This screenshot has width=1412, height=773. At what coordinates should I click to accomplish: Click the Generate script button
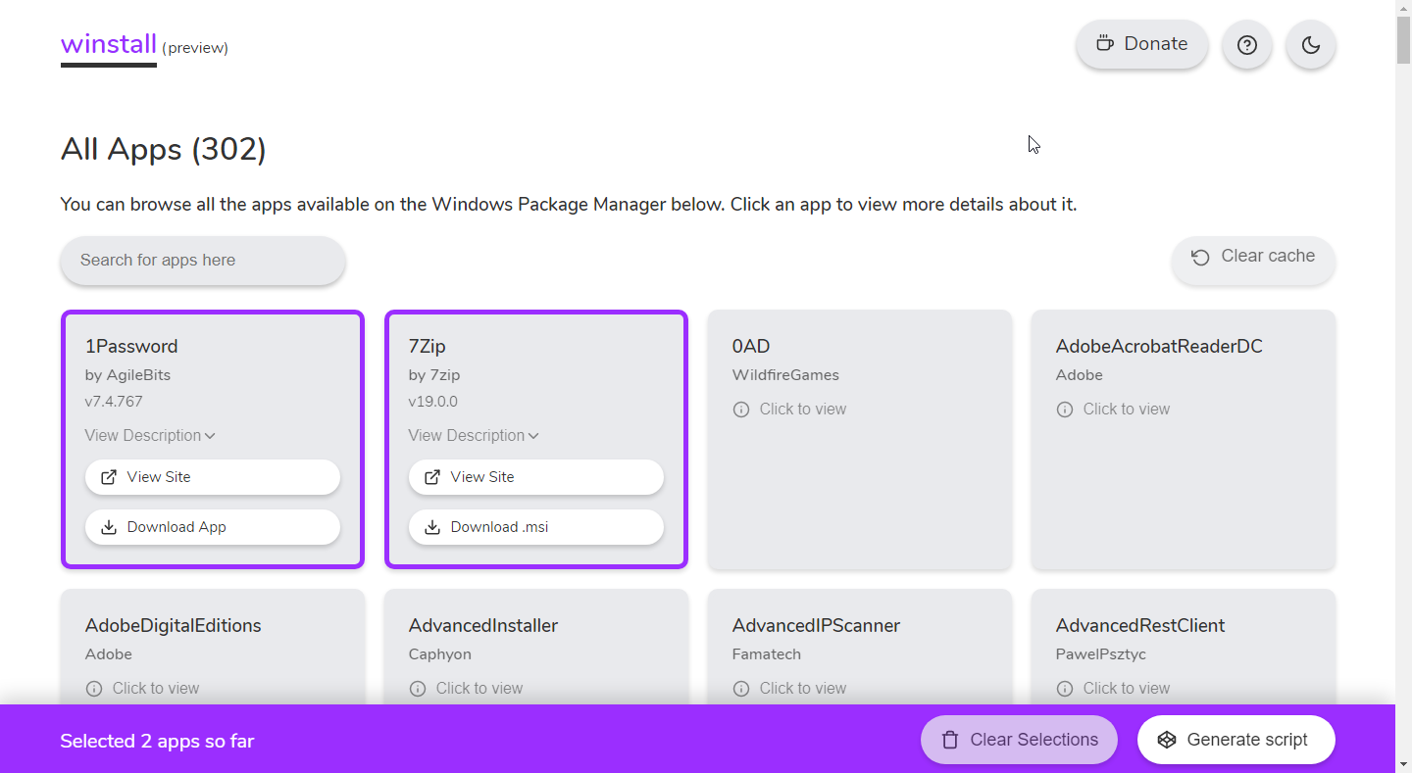point(1235,740)
